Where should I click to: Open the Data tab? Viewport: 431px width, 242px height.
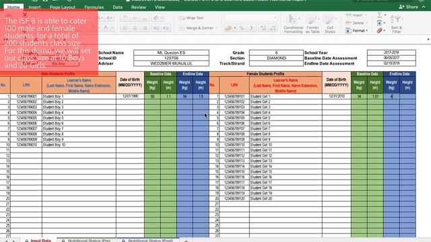pyautogui.click(x=117, y=7)
